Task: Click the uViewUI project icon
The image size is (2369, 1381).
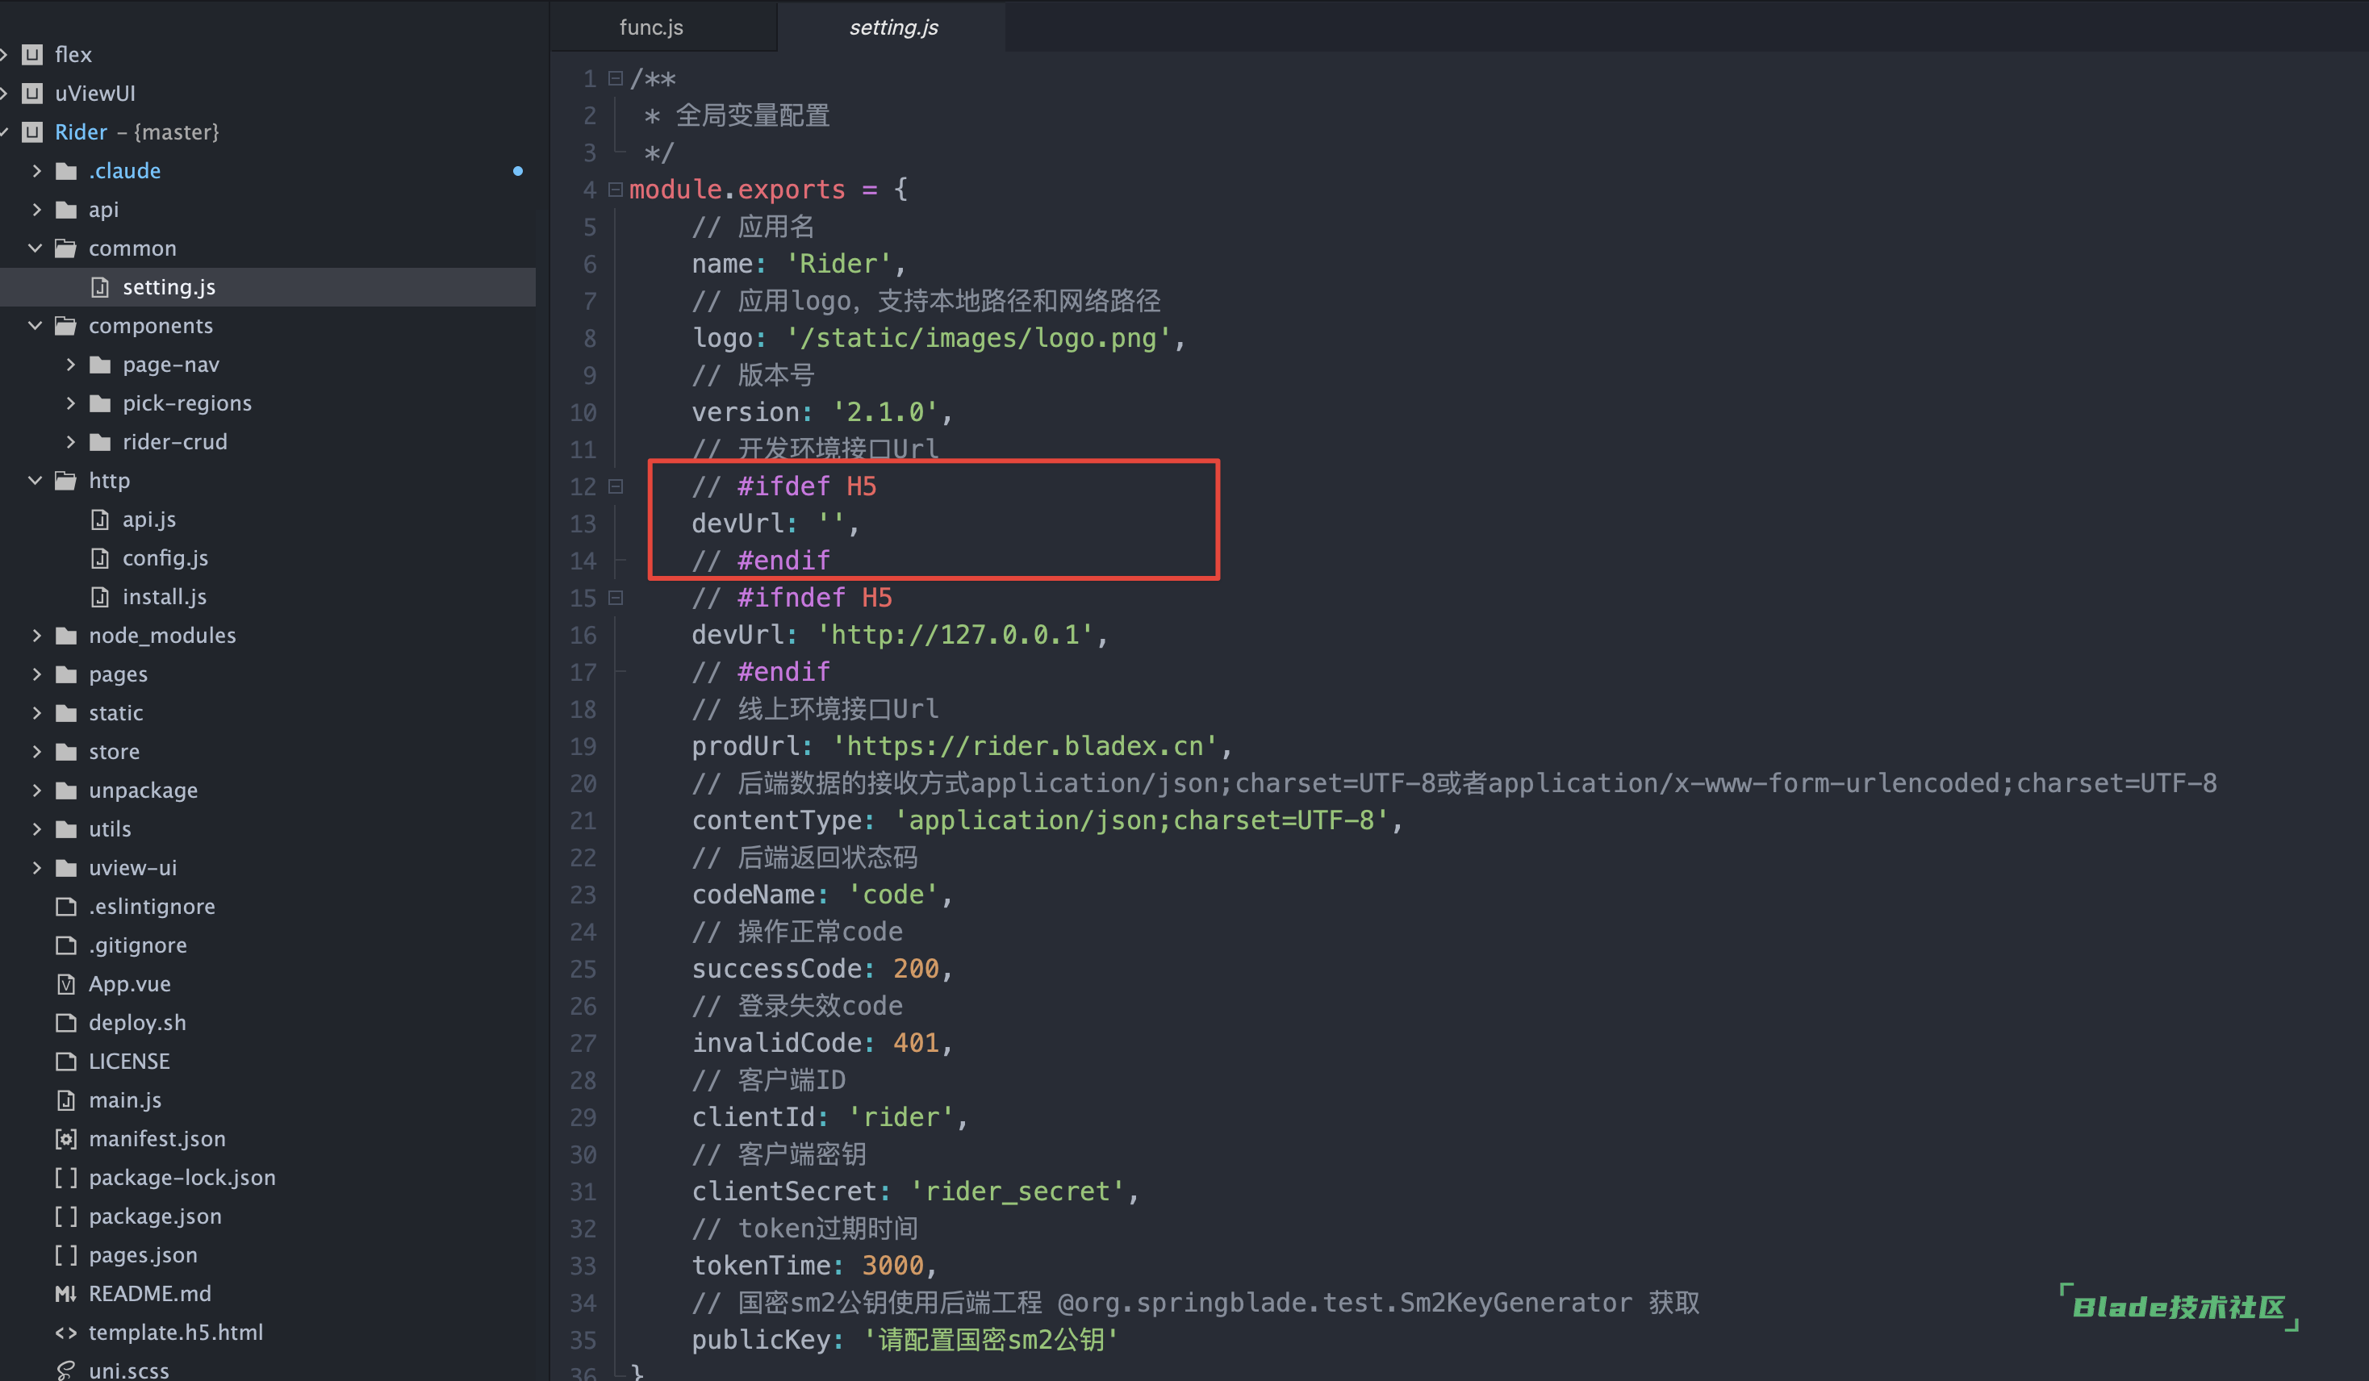Action: click(x=32, y=93)
